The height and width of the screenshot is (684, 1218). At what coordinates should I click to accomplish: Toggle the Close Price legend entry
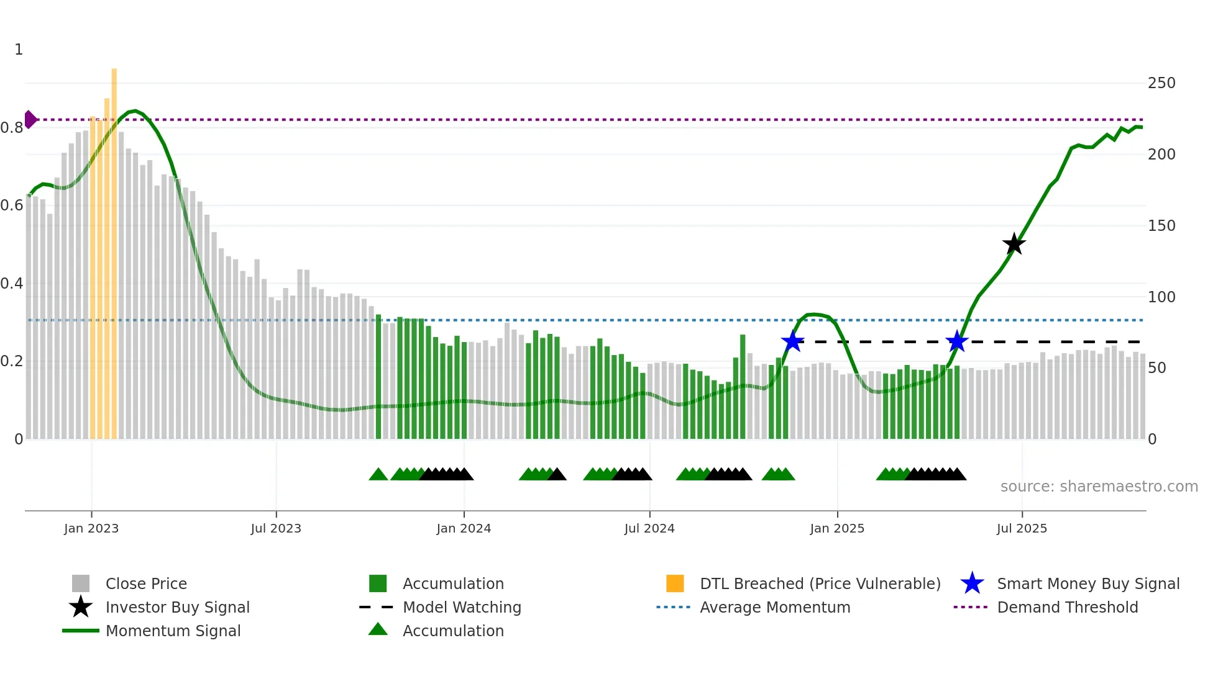click(146, 583)
